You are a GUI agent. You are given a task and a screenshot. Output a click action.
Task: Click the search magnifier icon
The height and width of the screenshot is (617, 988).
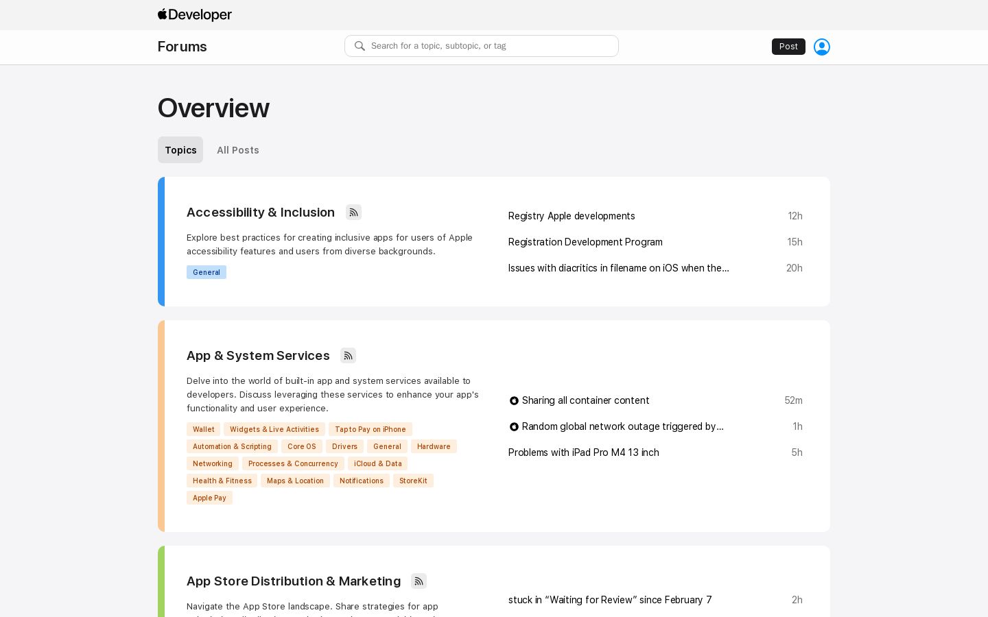360,46
